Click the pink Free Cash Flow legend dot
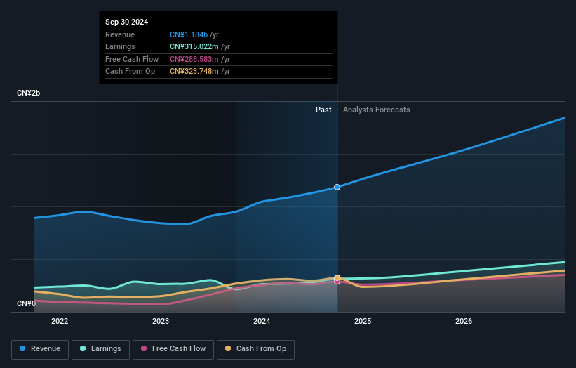576x368 pixels. pyautogui.click(x=145, y=349)
